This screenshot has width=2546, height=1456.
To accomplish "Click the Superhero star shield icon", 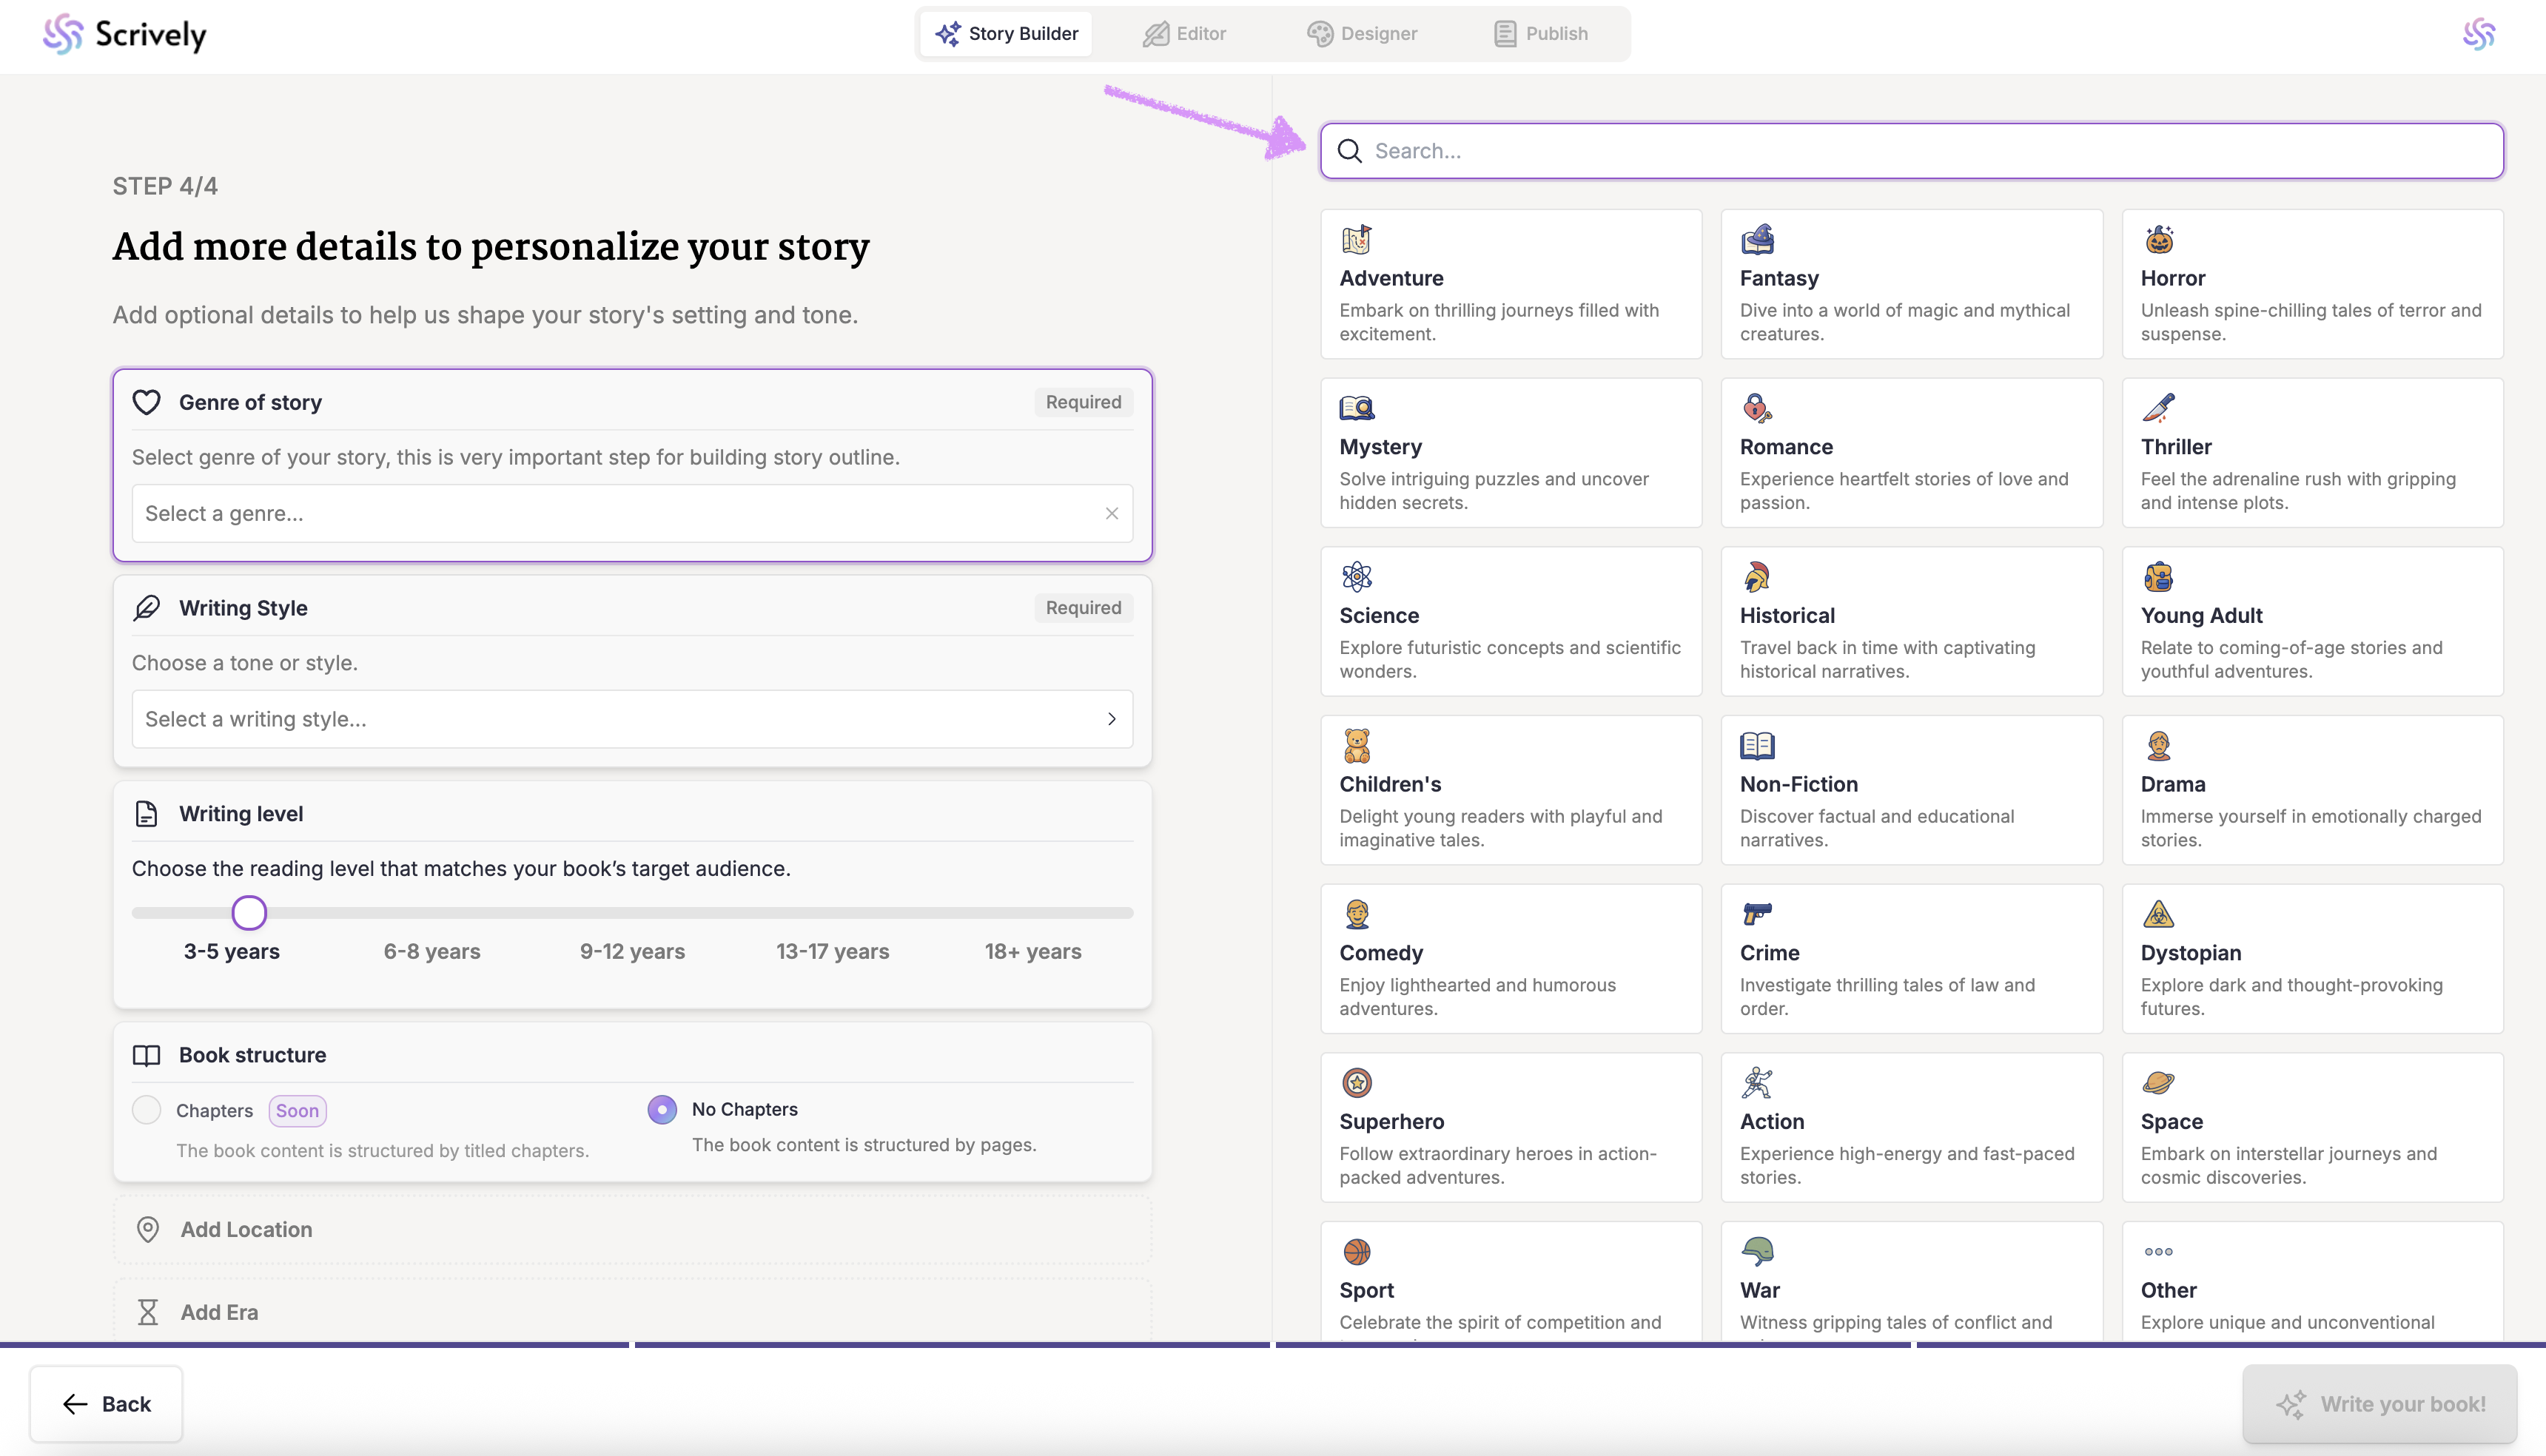I will pyautogui.click(x=1357, y=1083).
